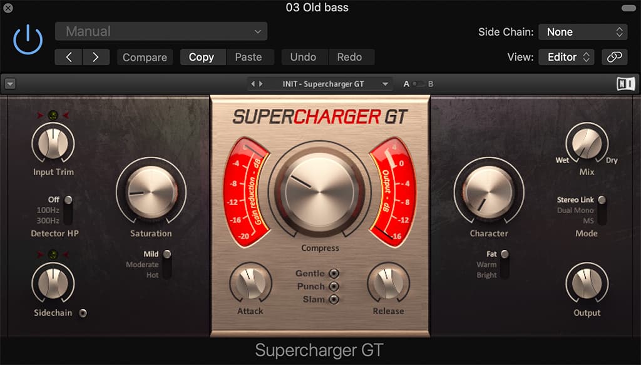Screen dimensions: 641x365
Task: Select Dual Mono mode option
Action: [x=575, y=210]
